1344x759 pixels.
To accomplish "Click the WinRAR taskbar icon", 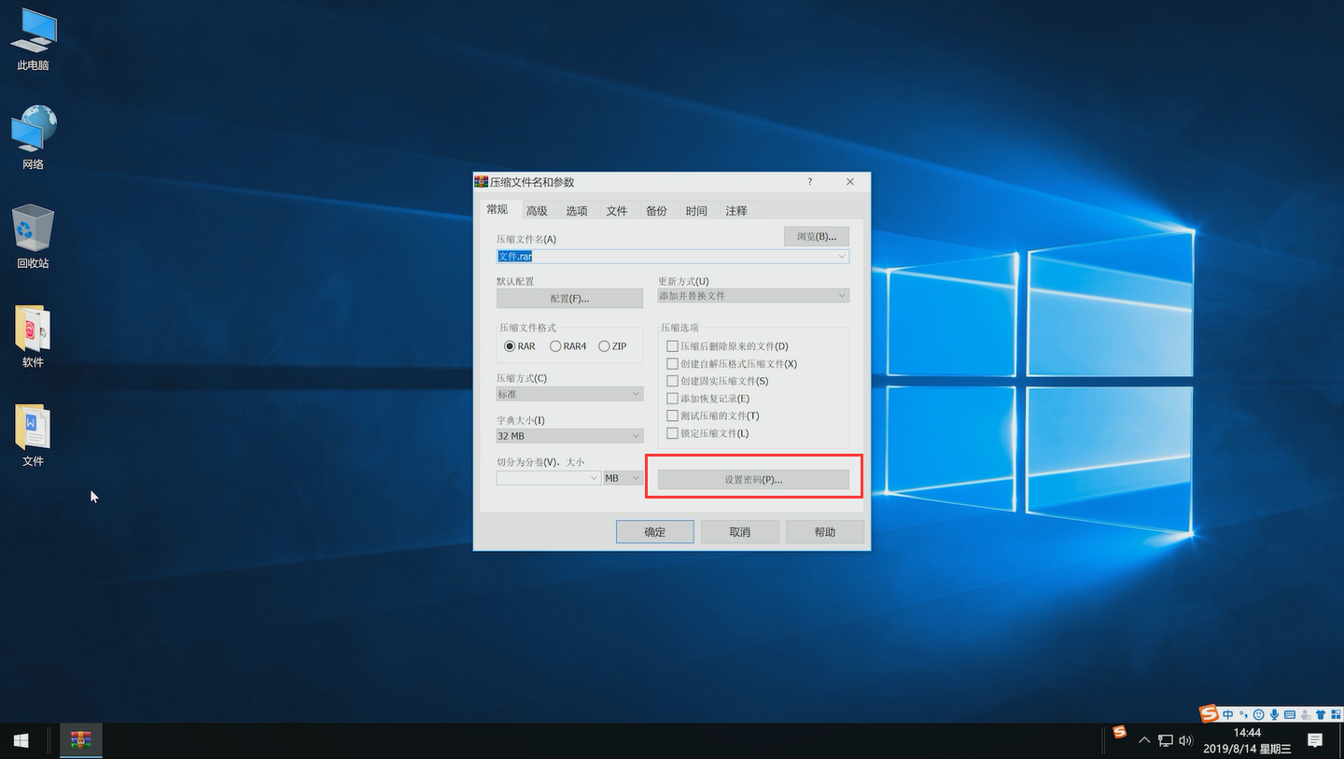I will coord(81,740).
